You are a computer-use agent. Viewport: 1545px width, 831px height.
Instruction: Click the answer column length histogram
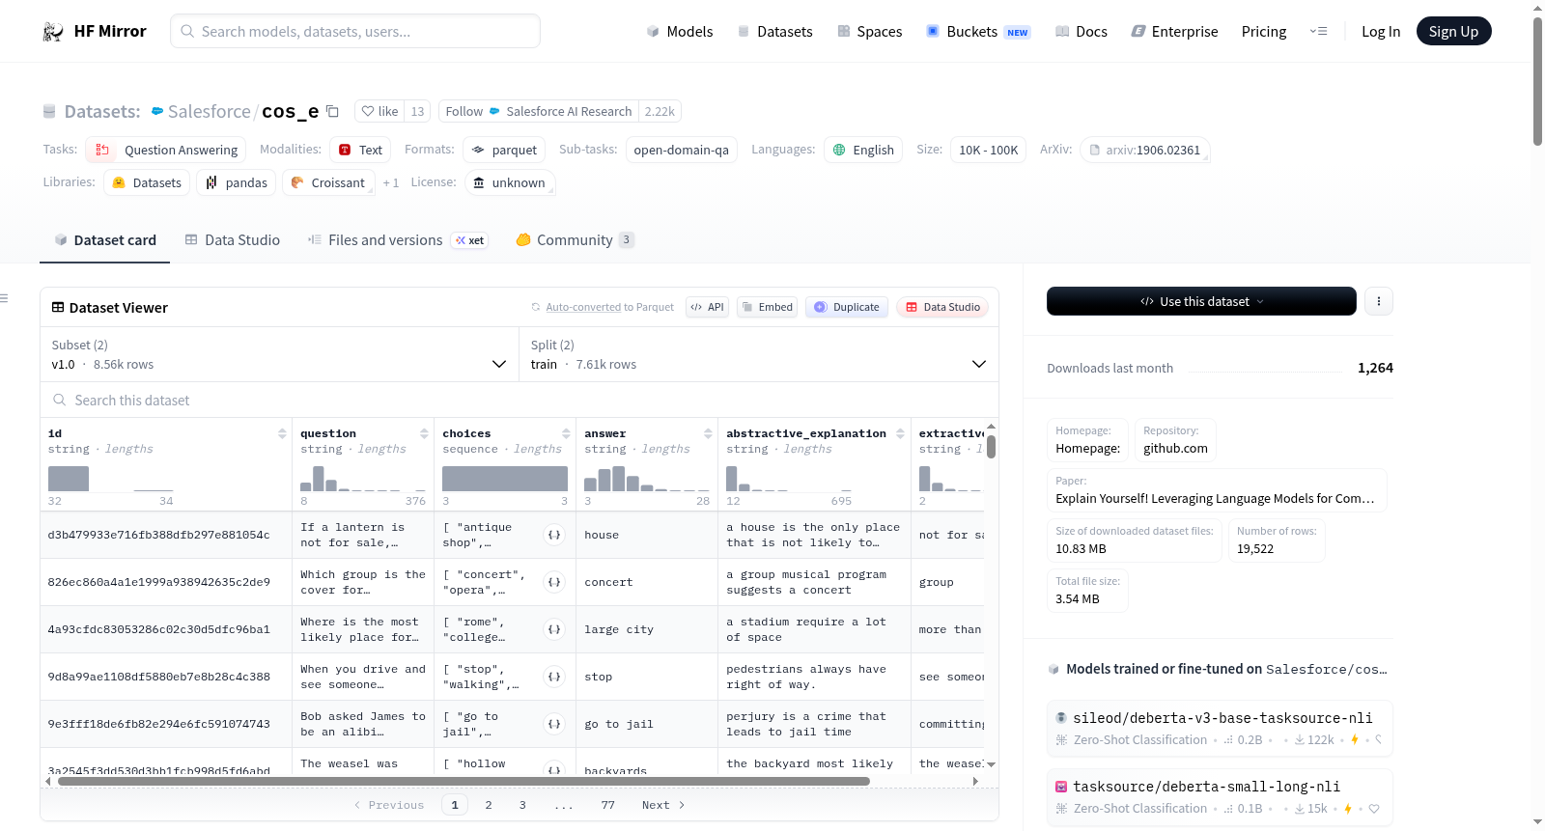pos(647,479)
